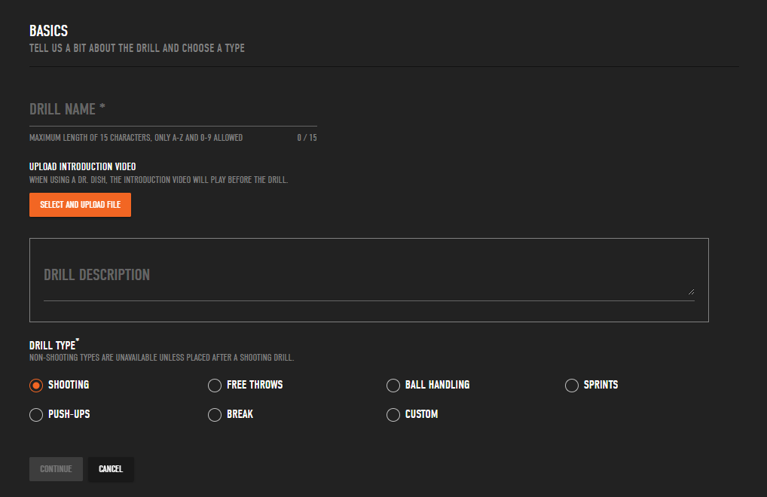The width and height of the screenshot is (767, 497).
Task: Click the 'Drill Type' heading
Action: coord(53,345)
